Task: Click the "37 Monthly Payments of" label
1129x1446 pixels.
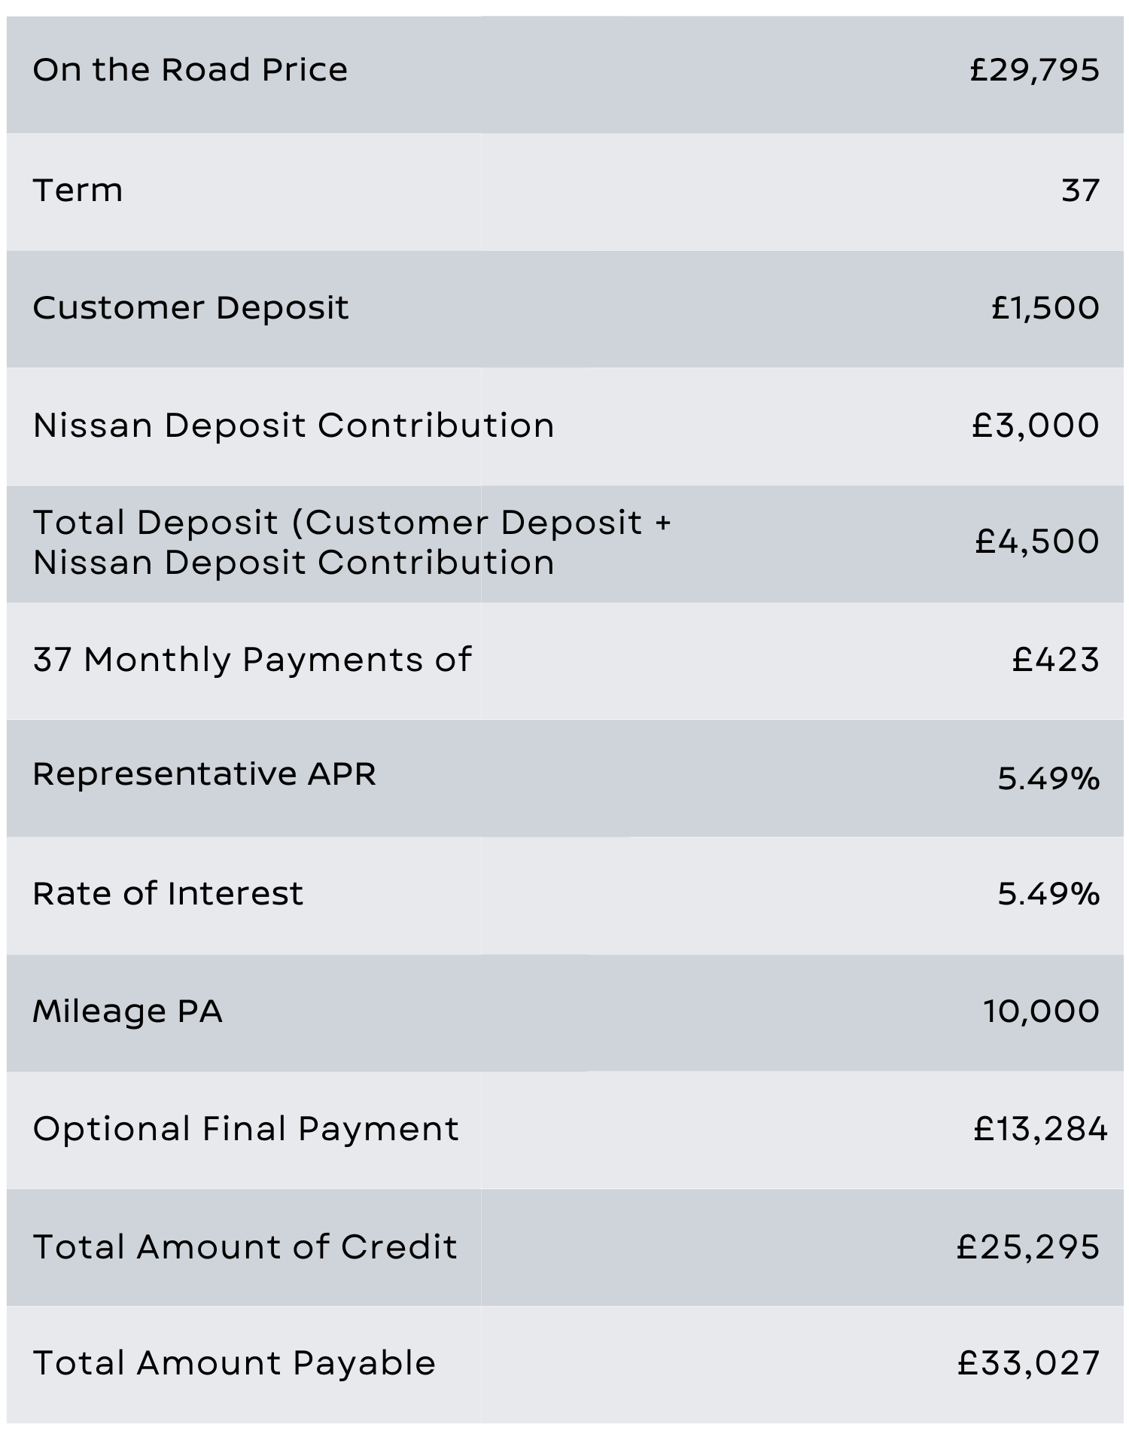Action: pos(252,660)
